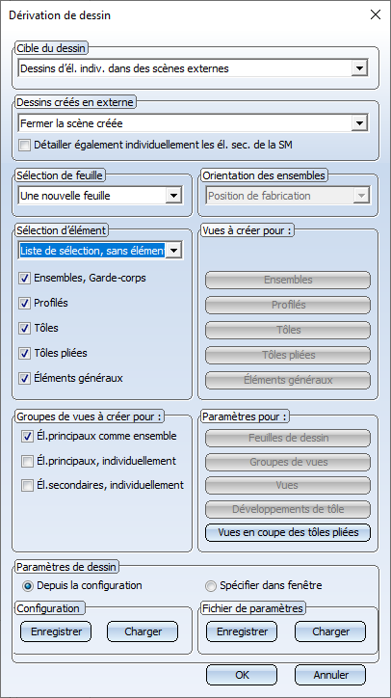Screen dimensions: 391x698
Task: Click Charger under Fichier de paramètres
Action: [330, 631]
